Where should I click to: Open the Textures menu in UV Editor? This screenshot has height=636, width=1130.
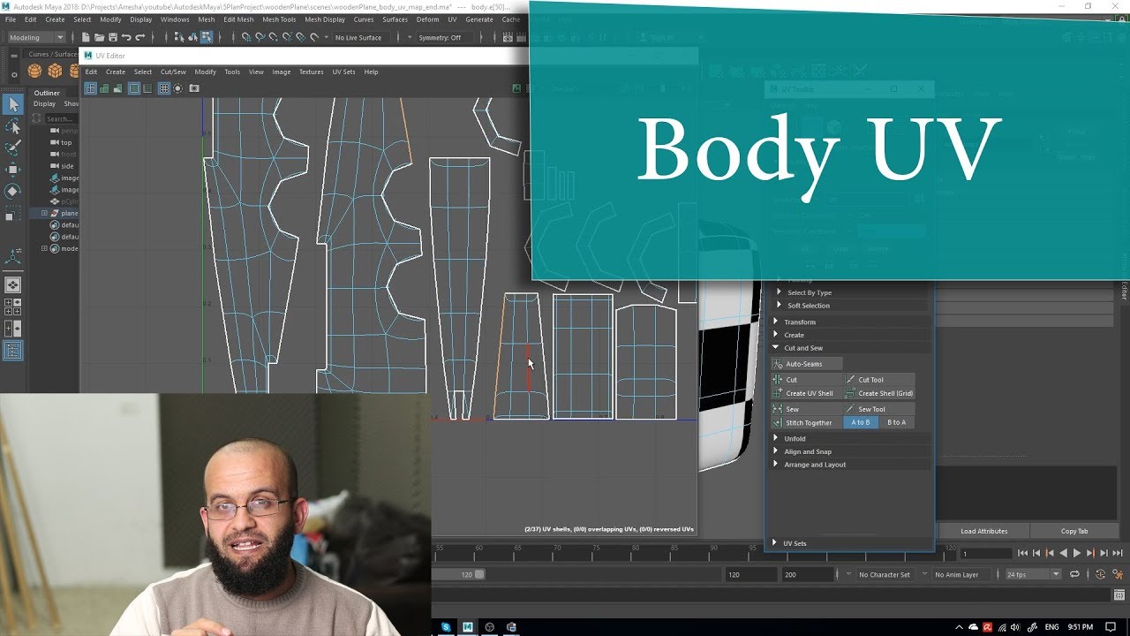click(x=311, y=72)
